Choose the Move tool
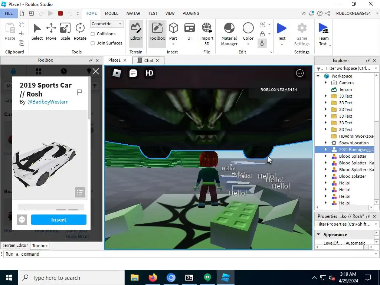Screen dimensions: 380x285 [x=51, y=32]
